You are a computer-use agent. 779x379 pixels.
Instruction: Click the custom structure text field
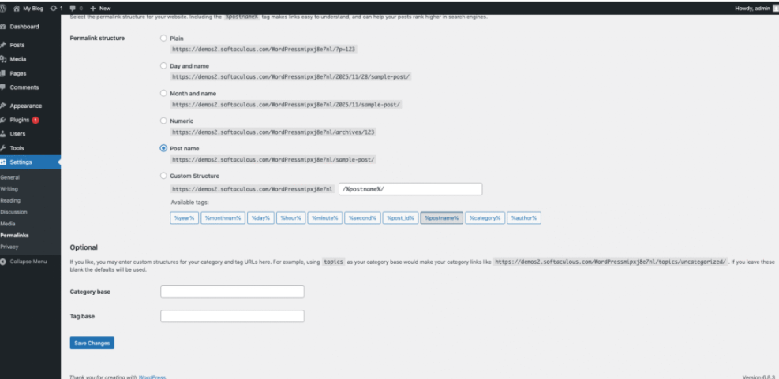410,189
